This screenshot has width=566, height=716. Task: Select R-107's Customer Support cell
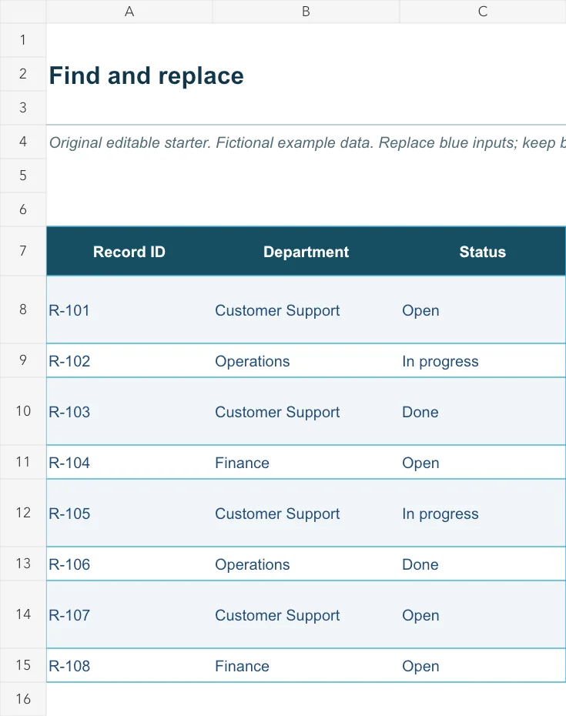pyautogui.click(x=306, y=614)
